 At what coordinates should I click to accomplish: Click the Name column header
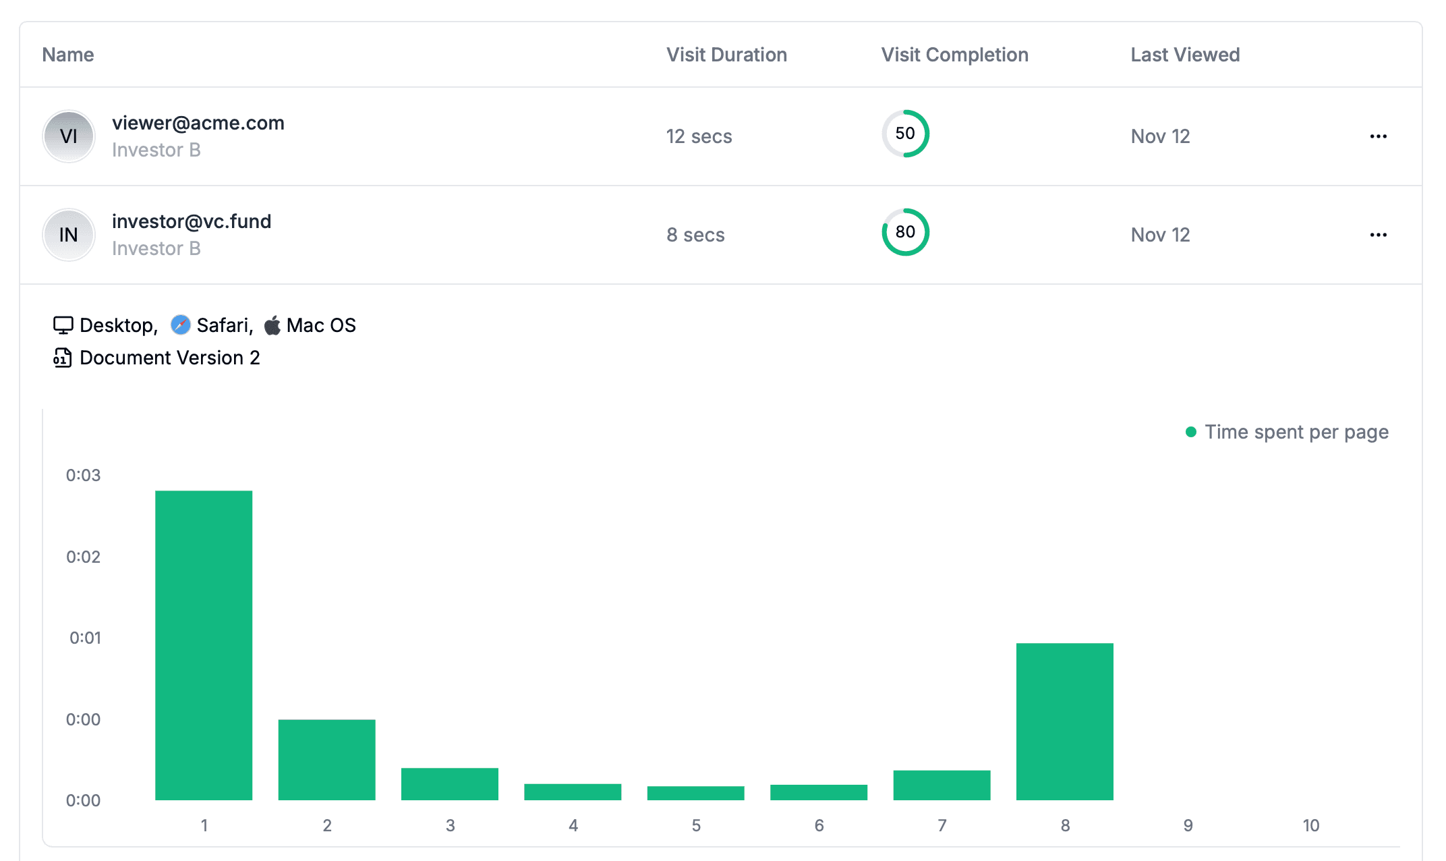point(68,55)
